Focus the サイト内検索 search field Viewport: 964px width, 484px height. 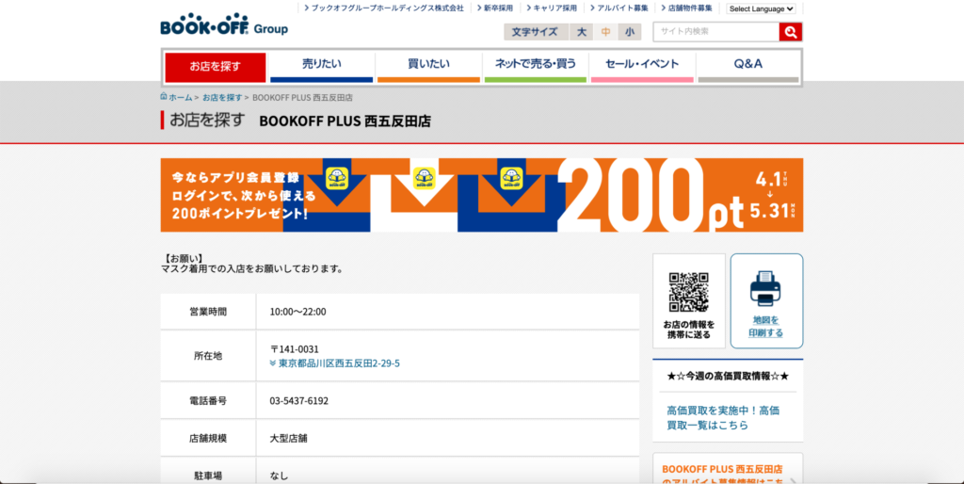coord(716,32)
